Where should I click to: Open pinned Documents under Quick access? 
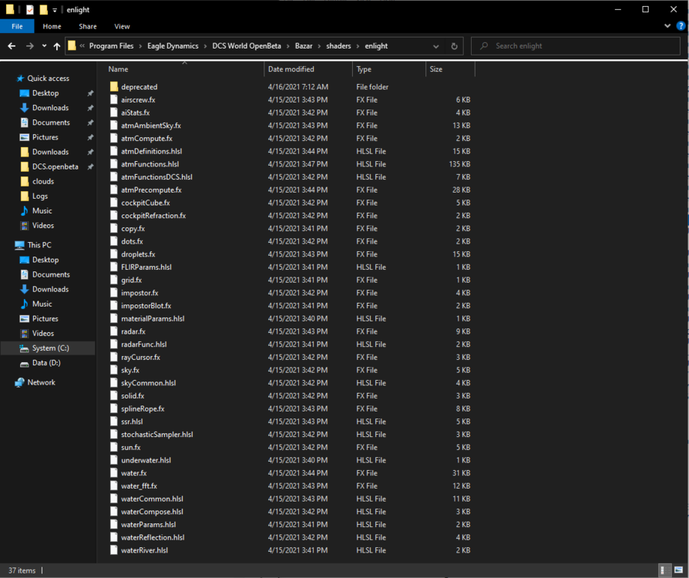click(x=51, y=123)
